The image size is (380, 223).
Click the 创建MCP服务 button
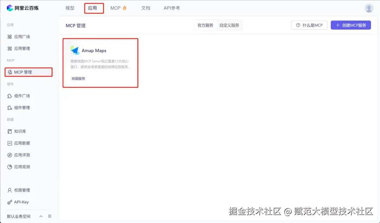point(350,25)
